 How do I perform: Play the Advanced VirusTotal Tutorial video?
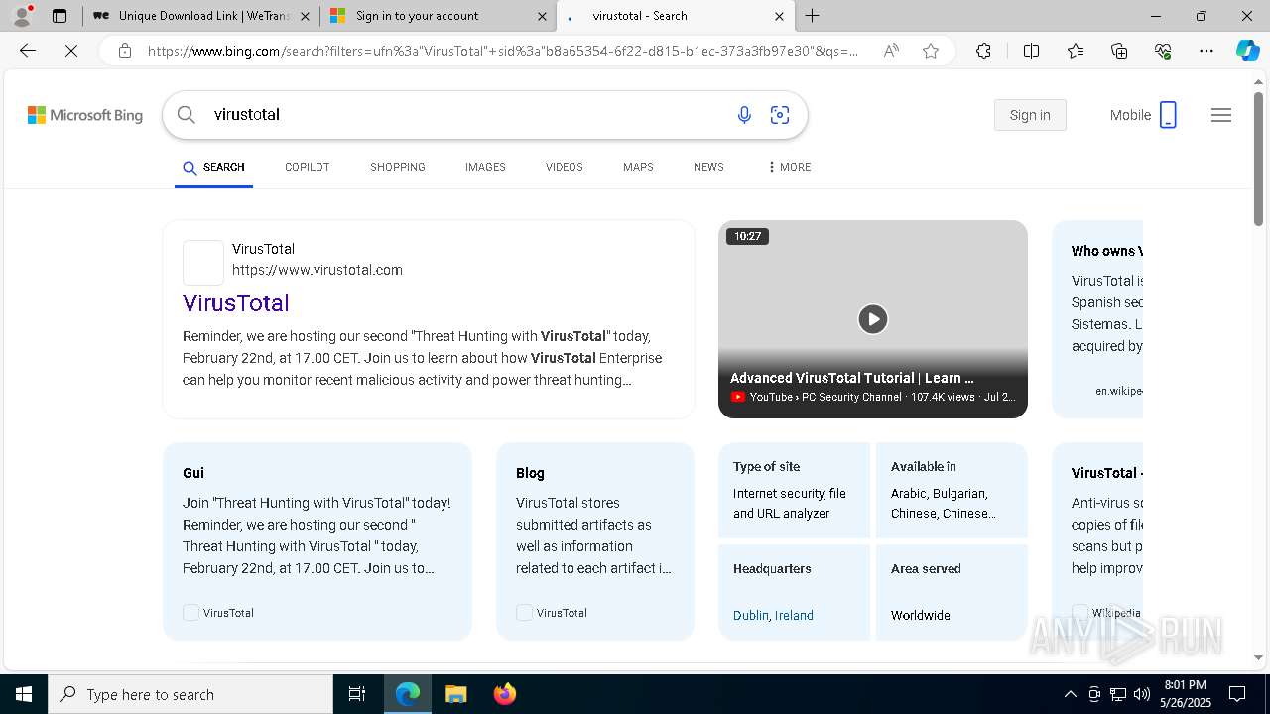(x=873, y=318)
